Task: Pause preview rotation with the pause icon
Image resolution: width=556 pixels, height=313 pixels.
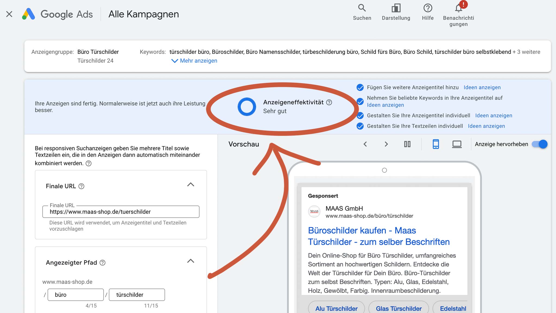Action: tap(407, 144)
